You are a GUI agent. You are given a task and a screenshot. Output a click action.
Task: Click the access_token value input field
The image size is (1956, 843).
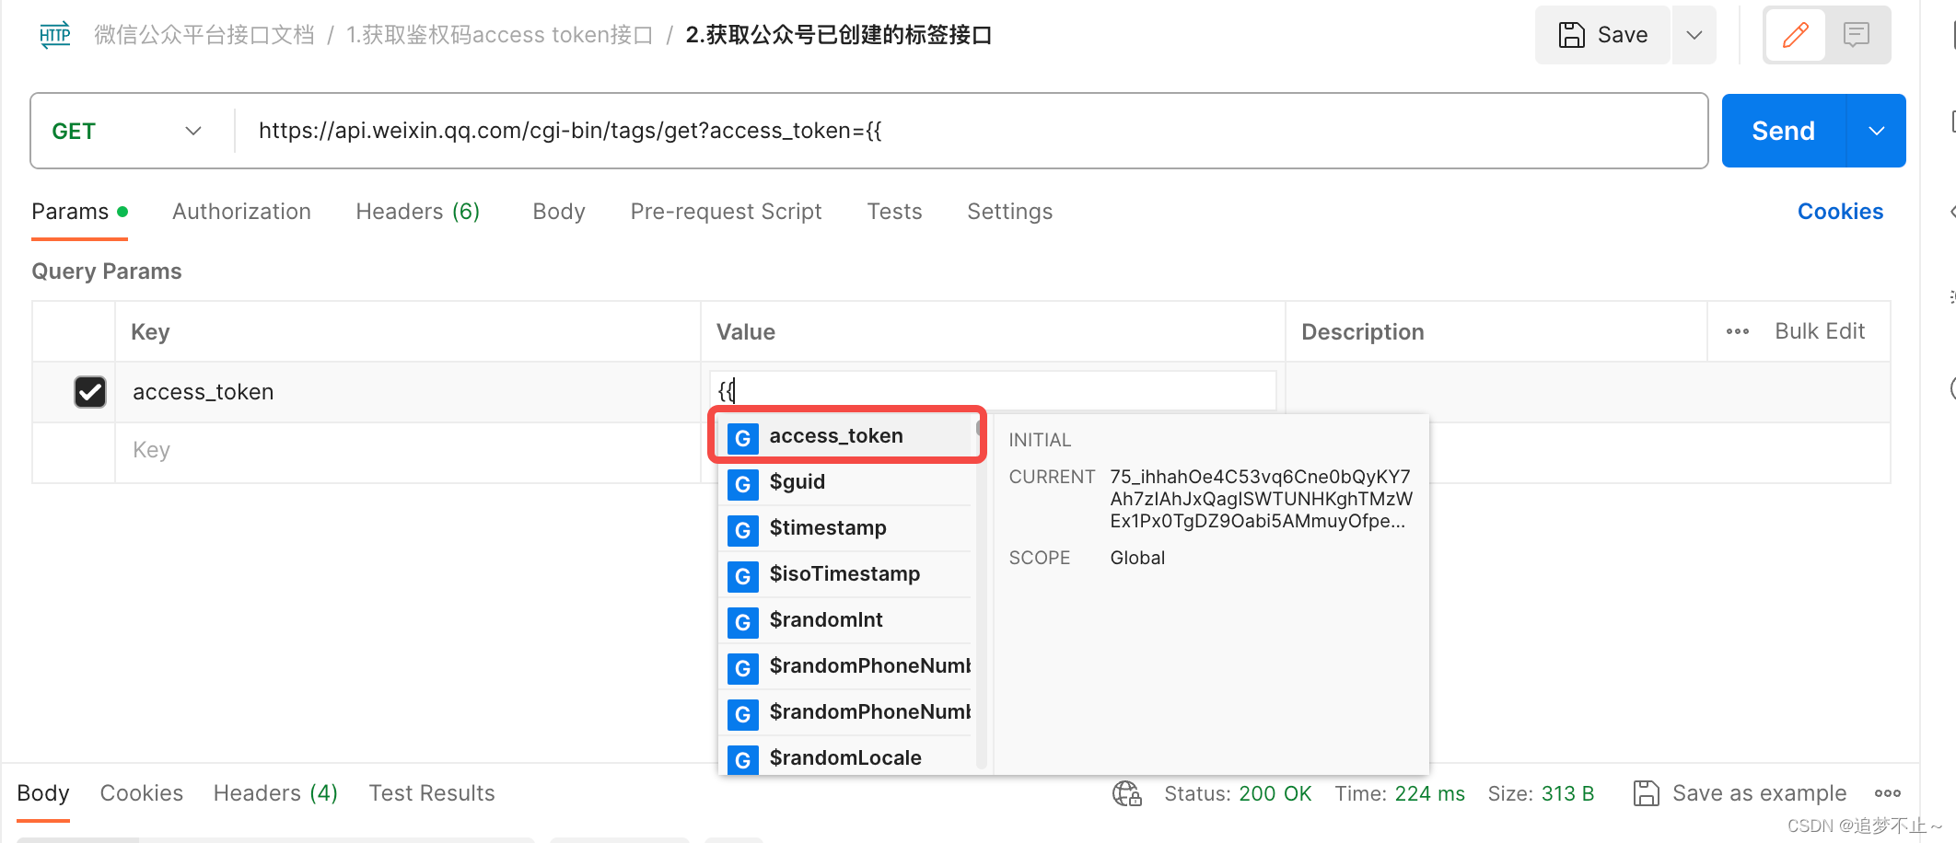(993, 390)
